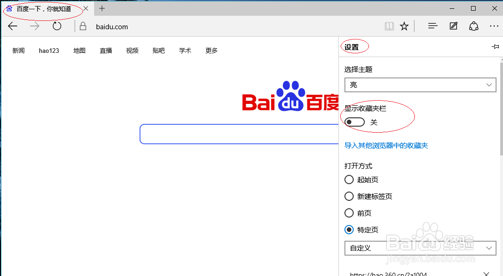Click the Share icon in toolbar
The height and width of the screenshot is (276, 503).
pyautogui.click(x=474, y=26)
